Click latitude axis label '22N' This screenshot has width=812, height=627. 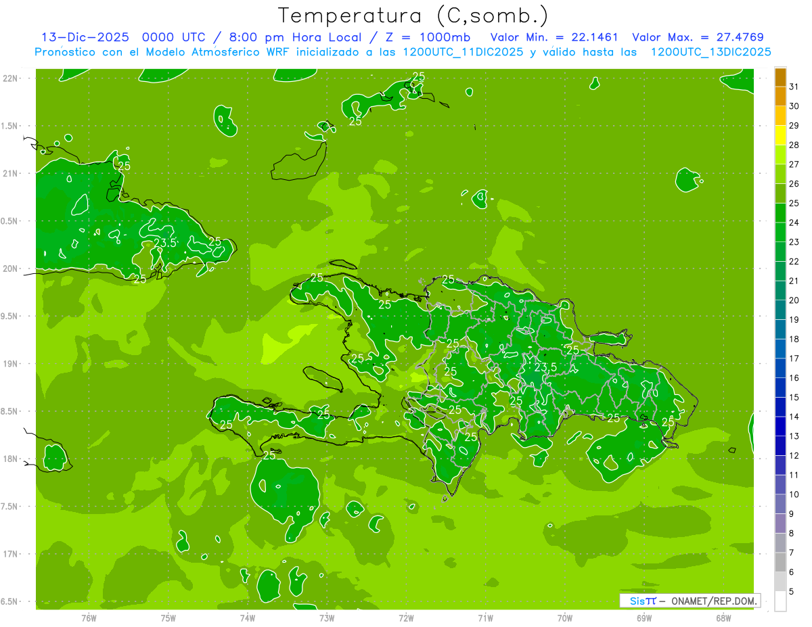click(x=11, y=78)
